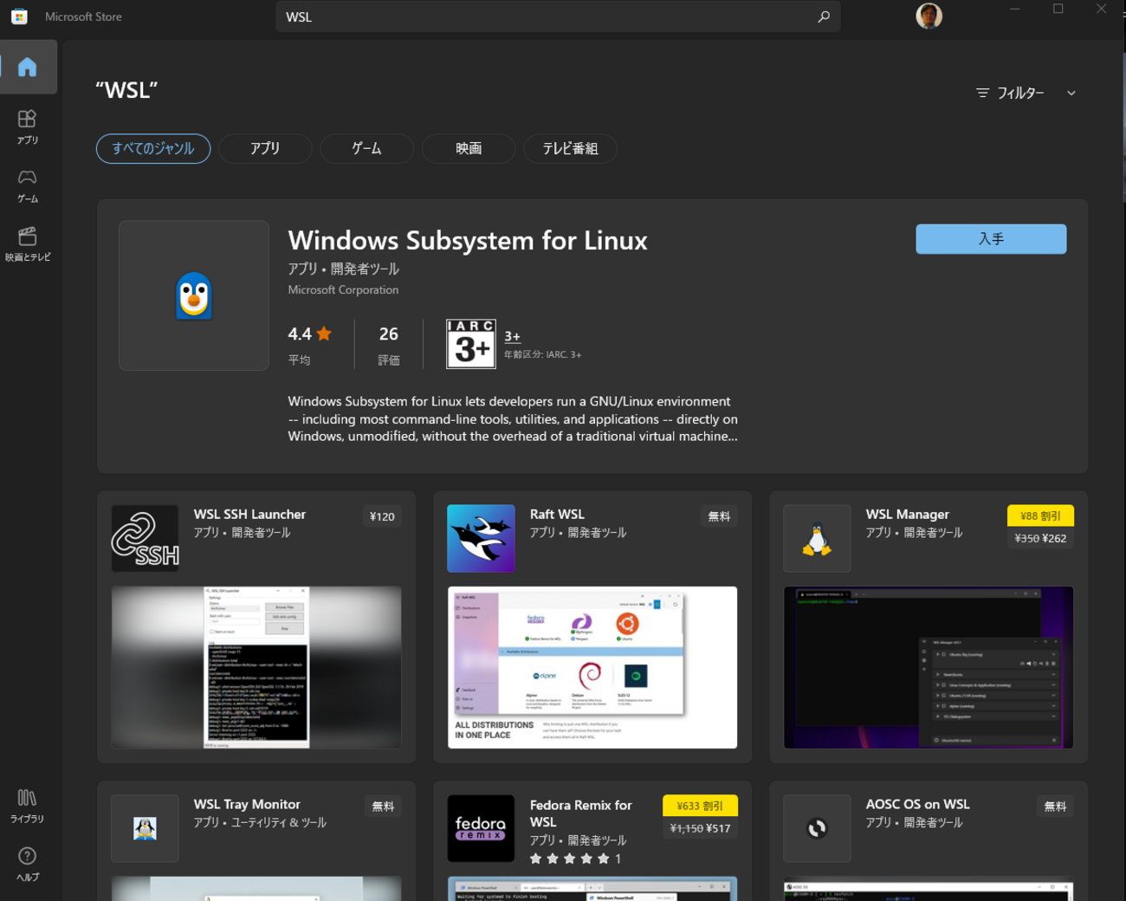The height and width of the screenshot is (901, 1126).
Task: Click the 26 評価 review count
Action: 389,345
